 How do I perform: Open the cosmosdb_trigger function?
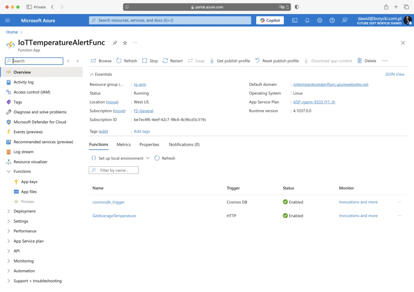tap(108, 202)
